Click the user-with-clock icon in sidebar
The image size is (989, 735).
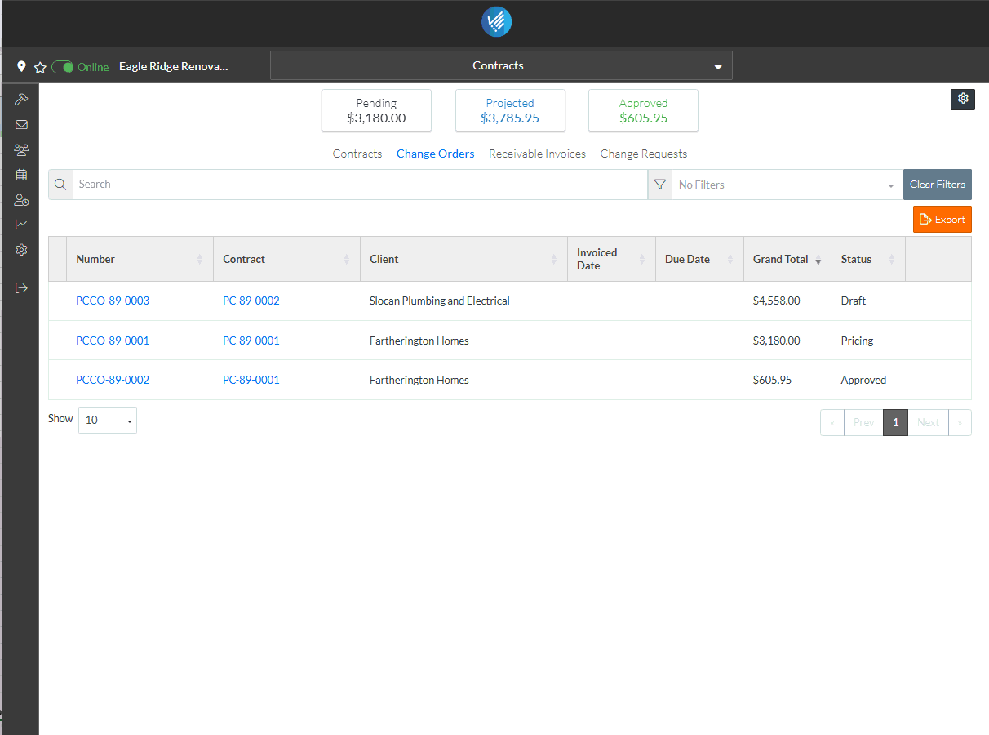point(22,200)
